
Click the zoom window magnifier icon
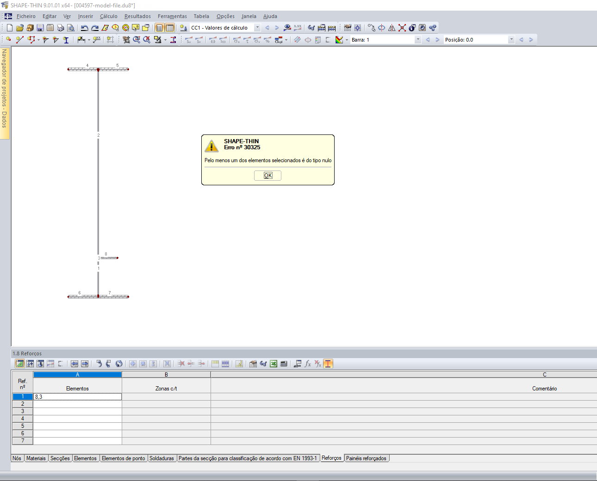point(136,40)
